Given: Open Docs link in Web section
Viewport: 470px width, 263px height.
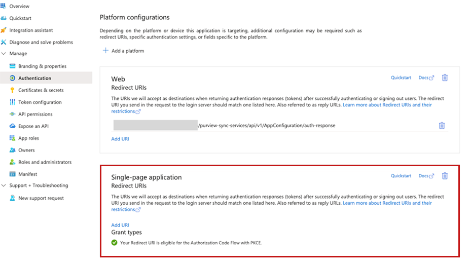Looking at the screenshot, I should coord(426,78).
